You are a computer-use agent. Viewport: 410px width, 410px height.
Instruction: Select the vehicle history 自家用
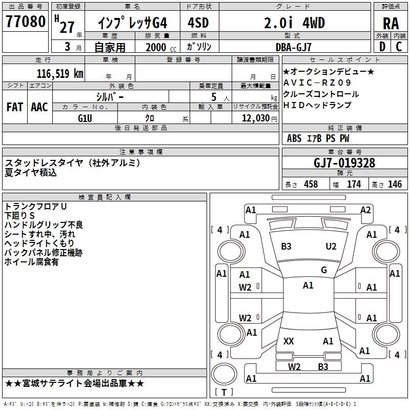[110, 47]
